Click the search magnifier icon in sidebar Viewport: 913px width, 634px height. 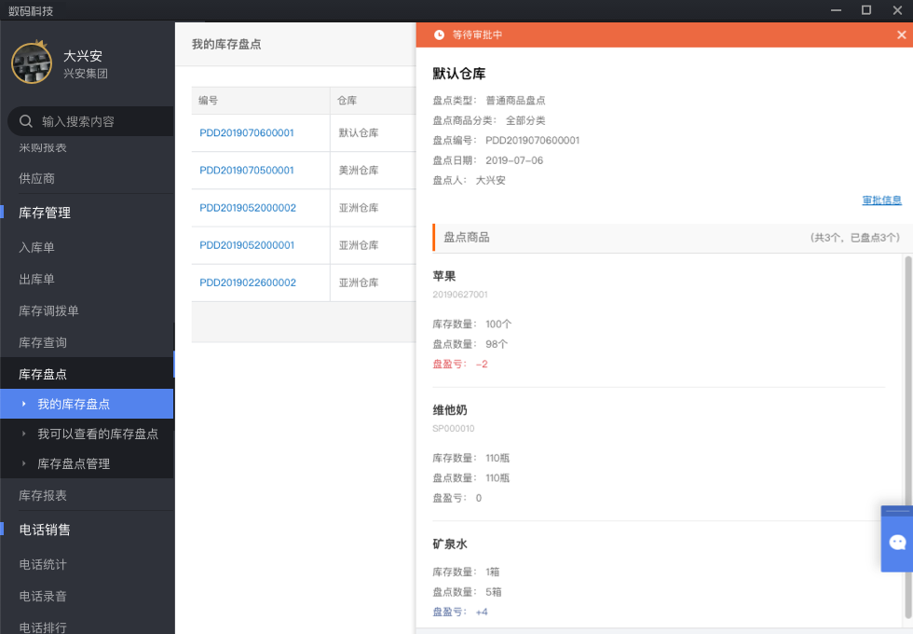(26, 121)
